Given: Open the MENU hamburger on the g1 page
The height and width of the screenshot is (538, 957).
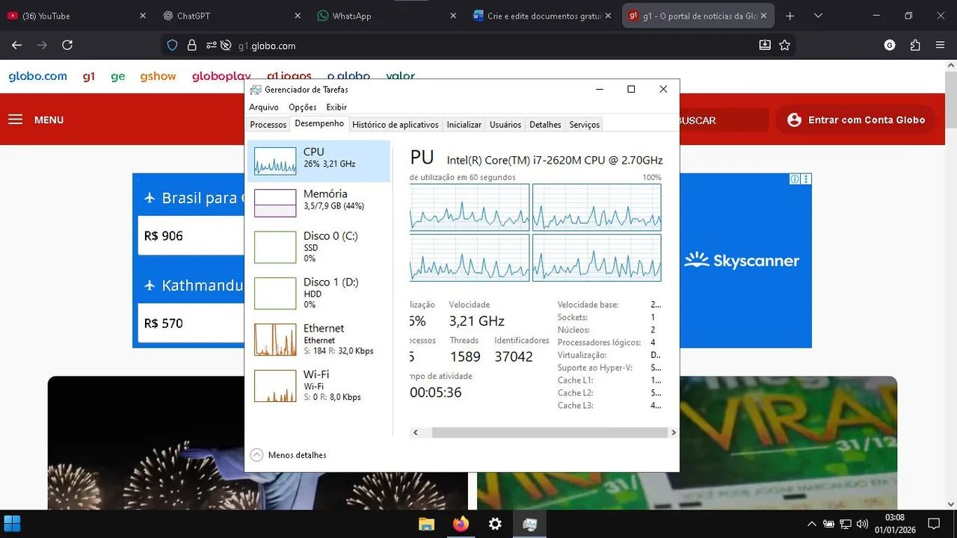Looking at the screenshot, I should click(16, 120).
